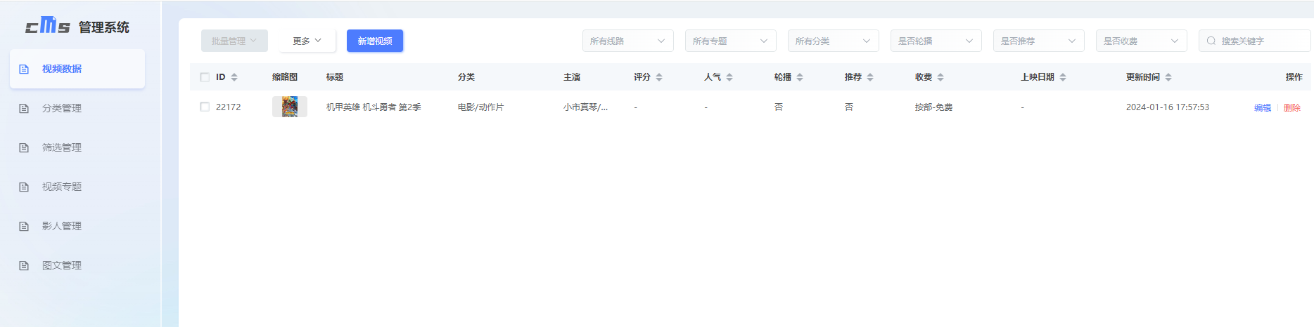The image size is (1314, 327).
Task: Click the 按部-免费 fee cell
Action: click(x=933, y=107)
